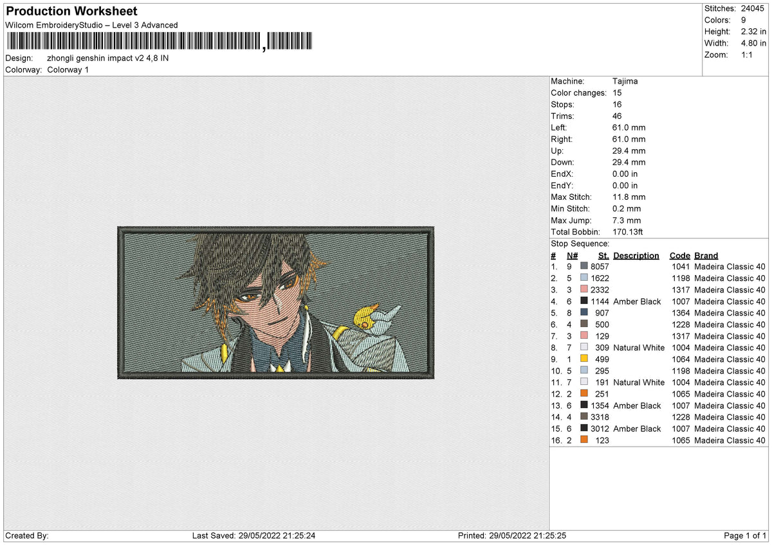Click the Zhongli embroidery design preview image
This screenshot has height=545, width=772.
276,302
